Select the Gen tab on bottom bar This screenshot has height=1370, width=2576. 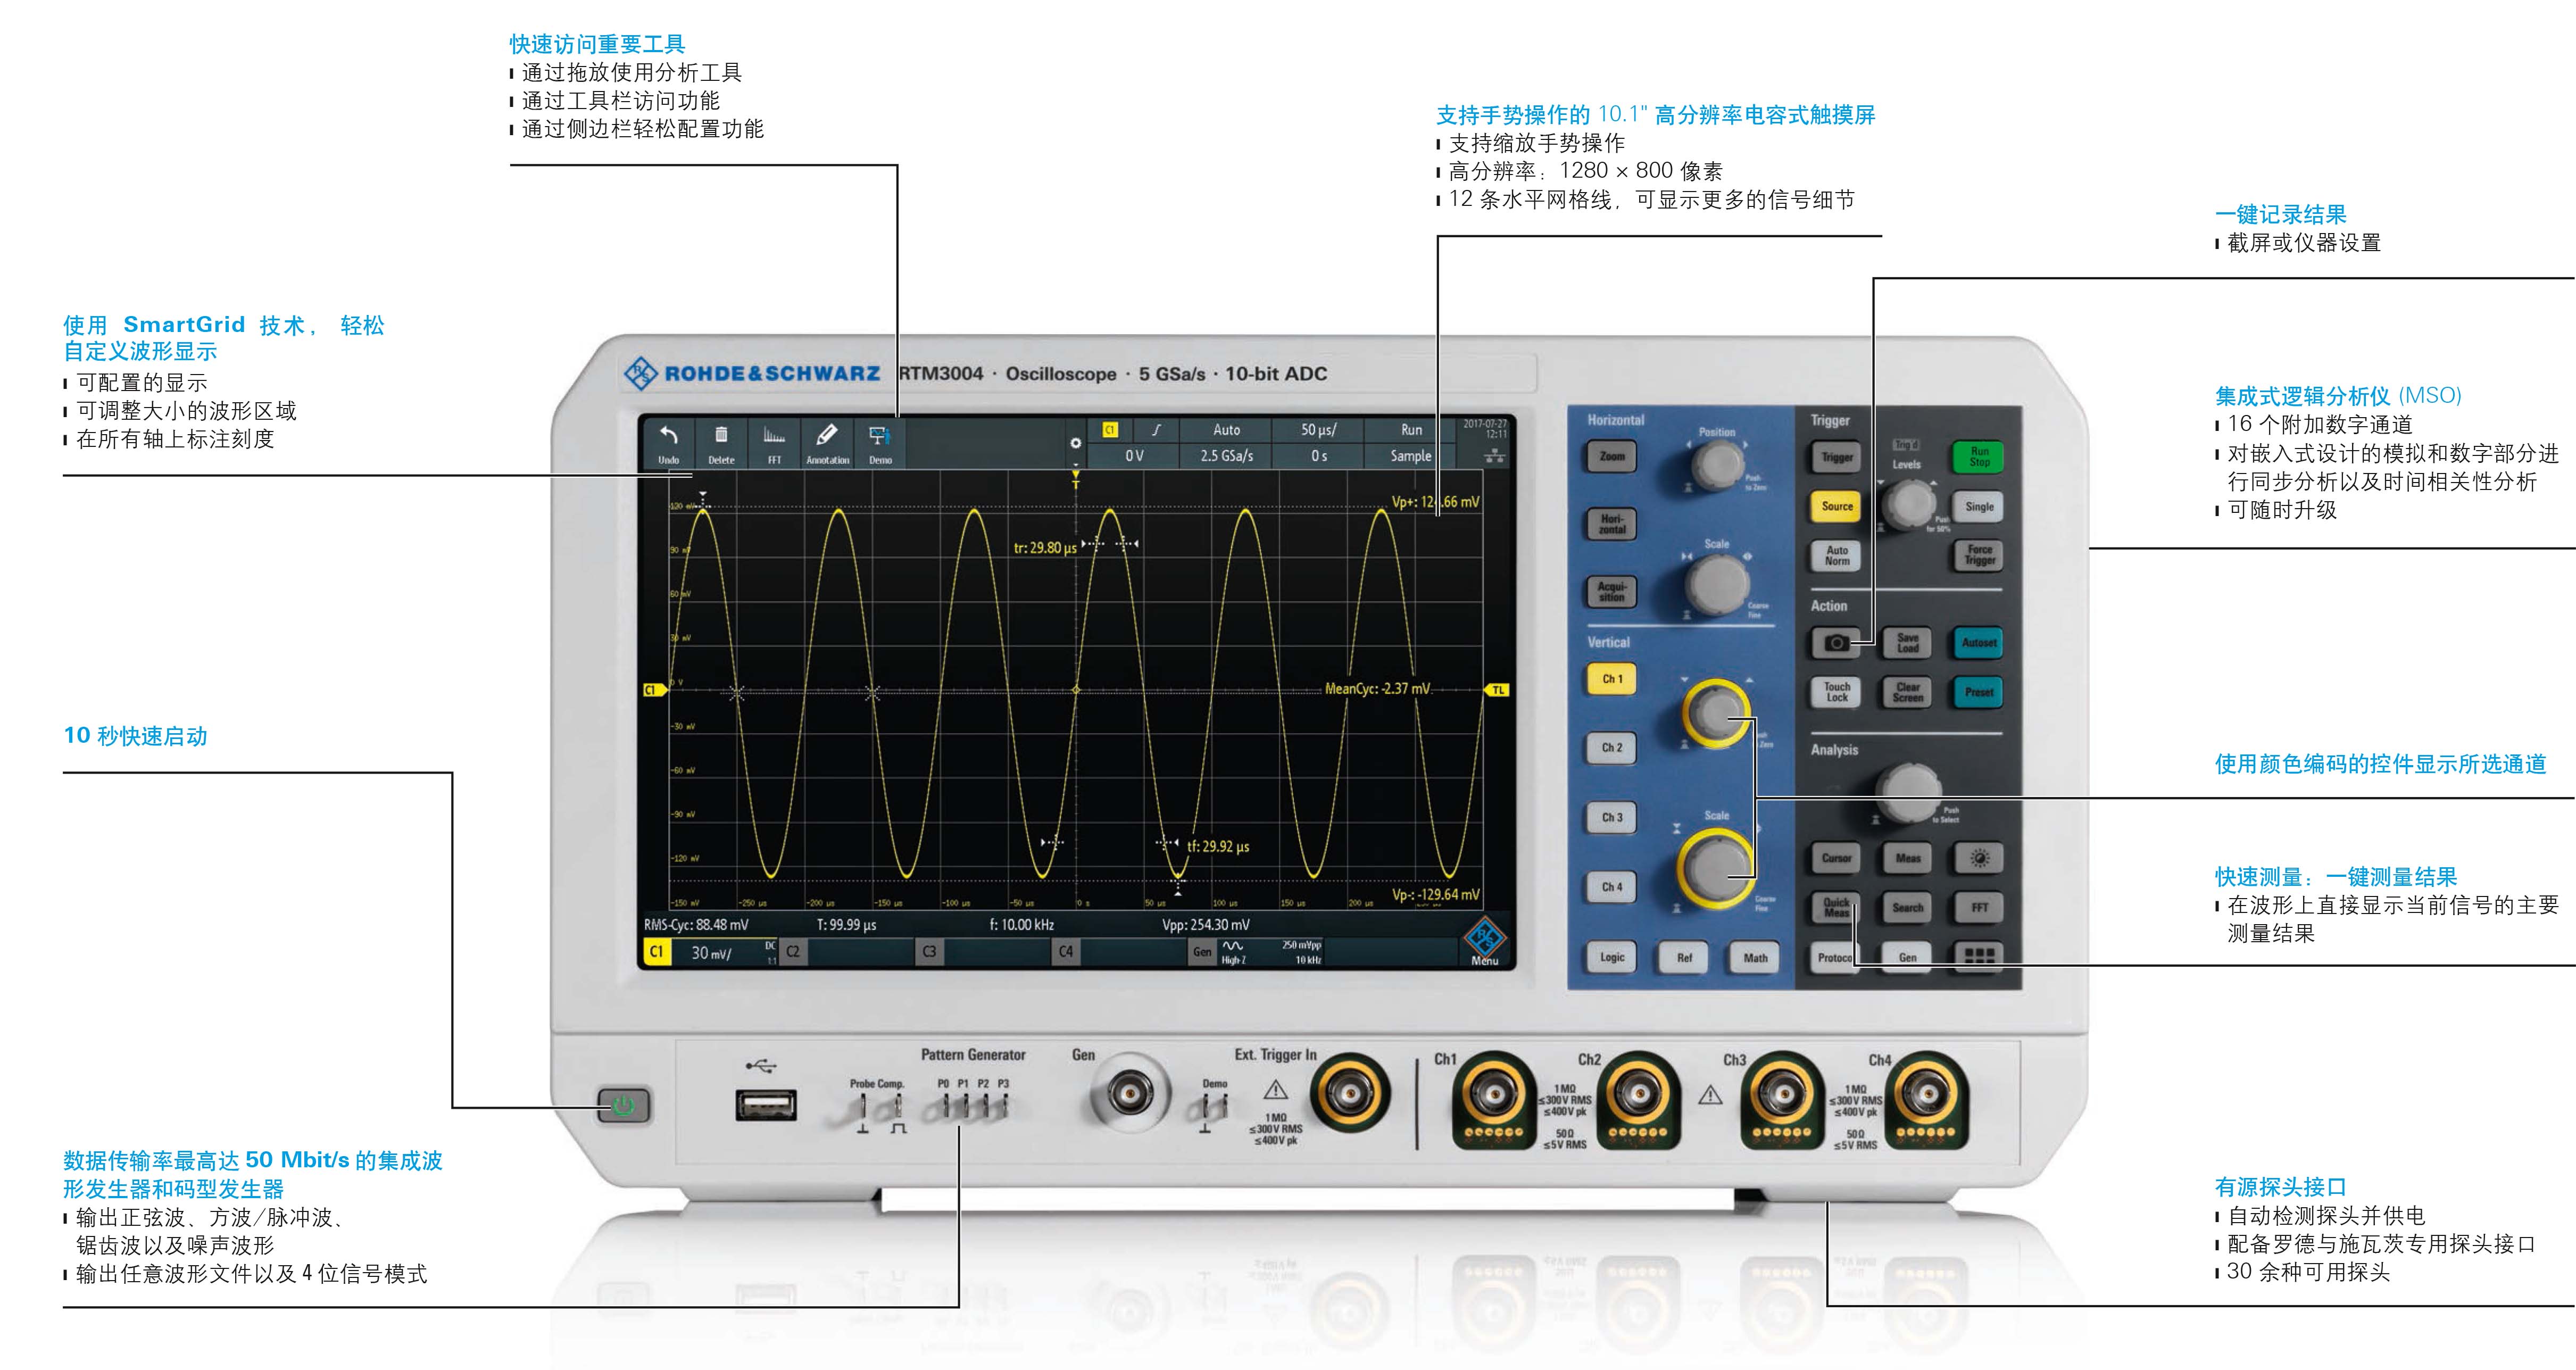pyautogui.click(x=1202, y=952)
